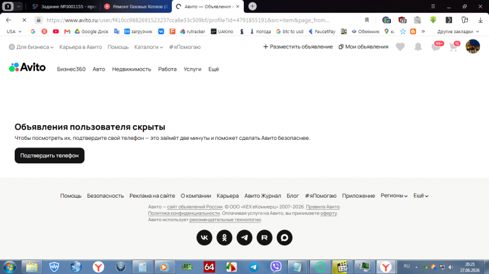The height and width of the screenshot is (274, 489).
Task: Open Avito's VK social icon in footer
Action: point(204,238)
